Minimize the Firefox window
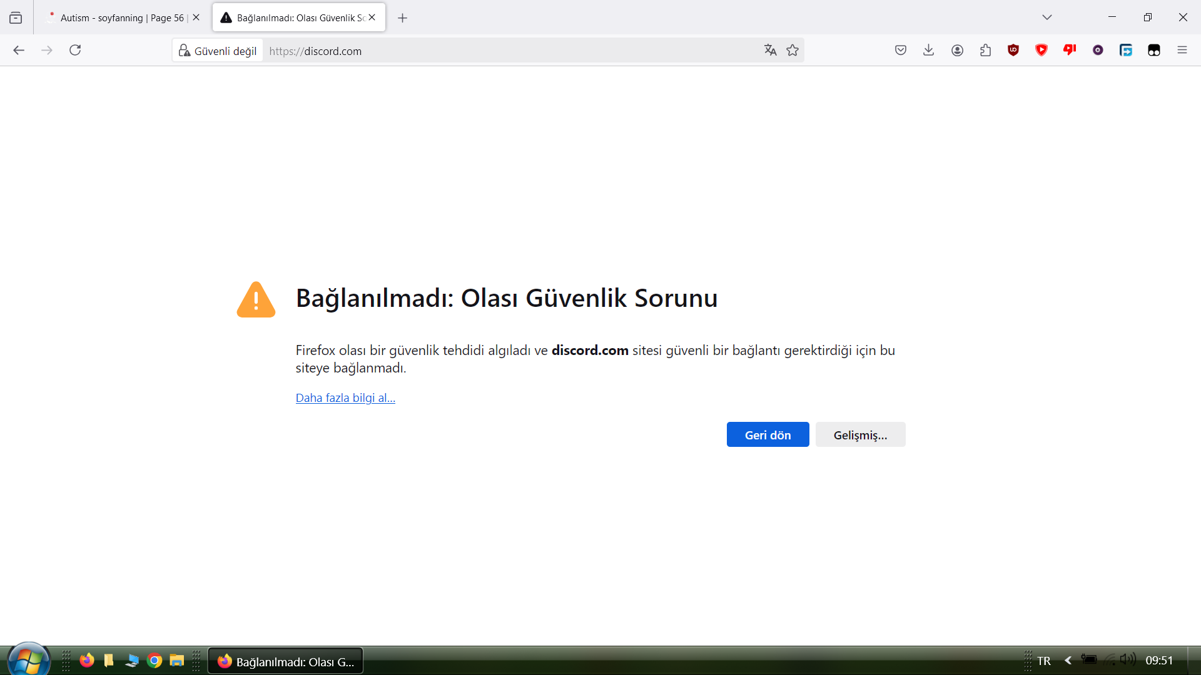The image size is (1201, 675). click(x=1112, y=17)
